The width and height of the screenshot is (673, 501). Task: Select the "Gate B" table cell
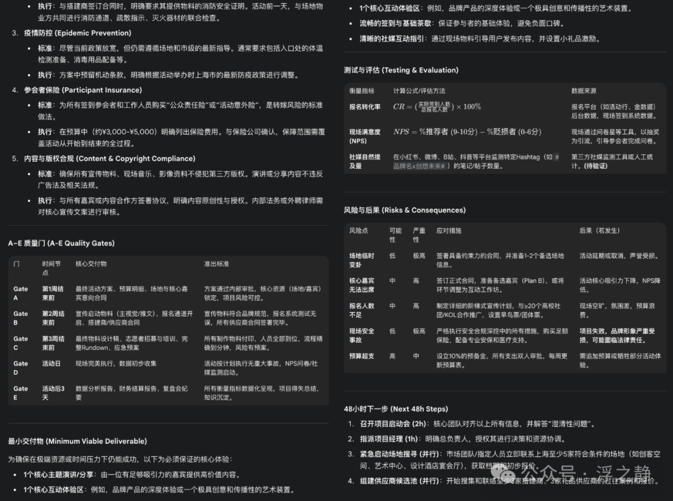pyautogui.click(x=21, y=318)
